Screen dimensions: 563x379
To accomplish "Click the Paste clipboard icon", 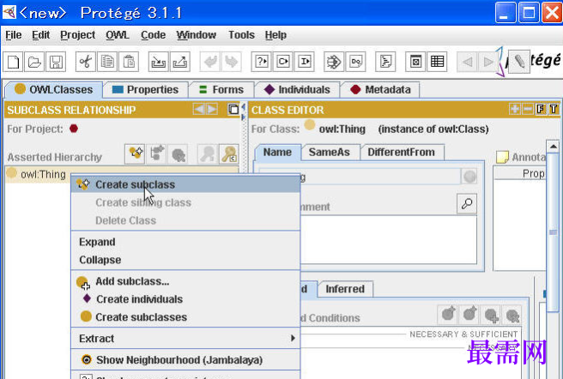I will 129,62.
